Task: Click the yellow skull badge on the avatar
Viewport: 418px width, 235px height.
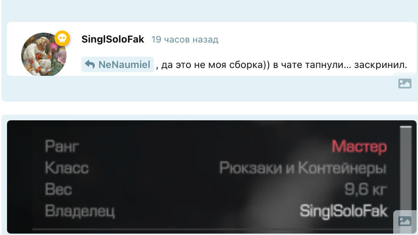Action: [x=62, y=38]
